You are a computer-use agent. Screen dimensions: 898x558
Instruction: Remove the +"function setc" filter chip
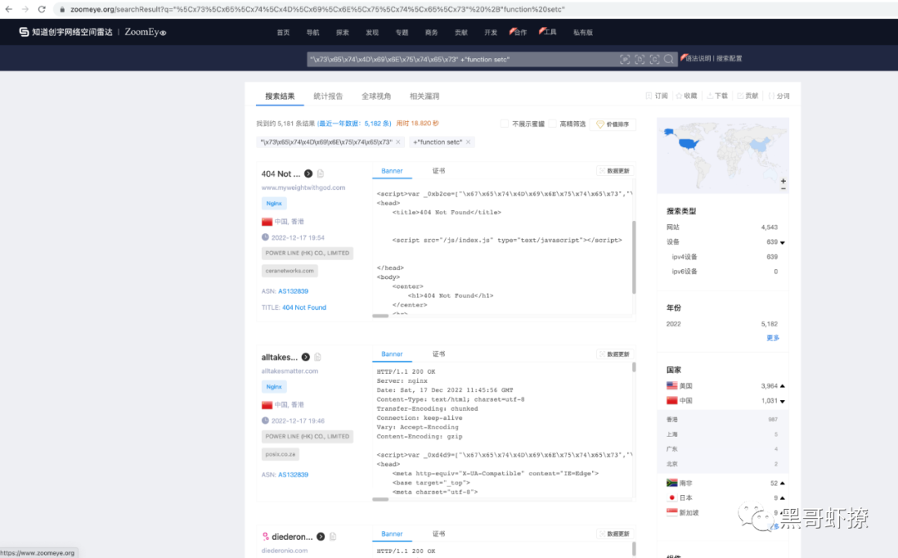click(x=468, y=142)
